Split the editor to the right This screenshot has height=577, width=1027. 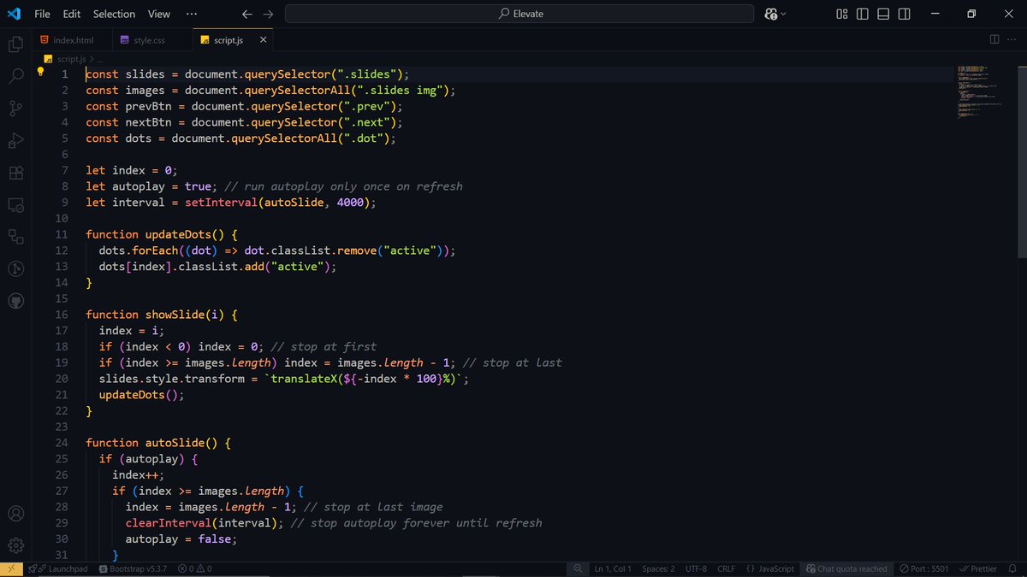click(x=994, y=39)
